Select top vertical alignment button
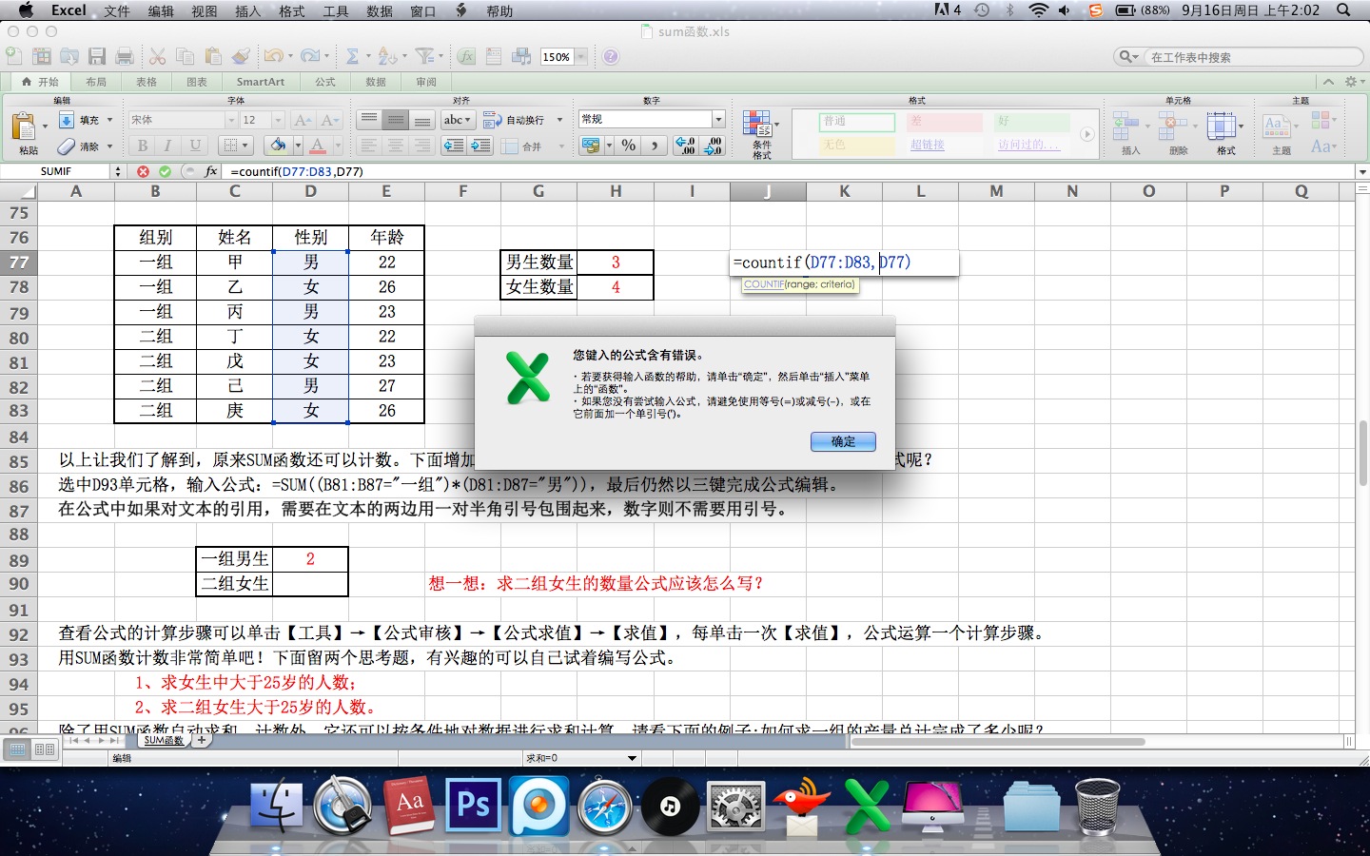 369,120
